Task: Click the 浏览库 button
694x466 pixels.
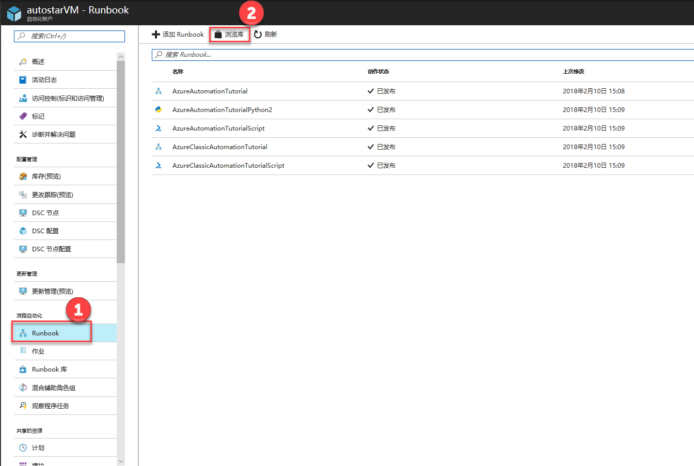Action: 229,35
